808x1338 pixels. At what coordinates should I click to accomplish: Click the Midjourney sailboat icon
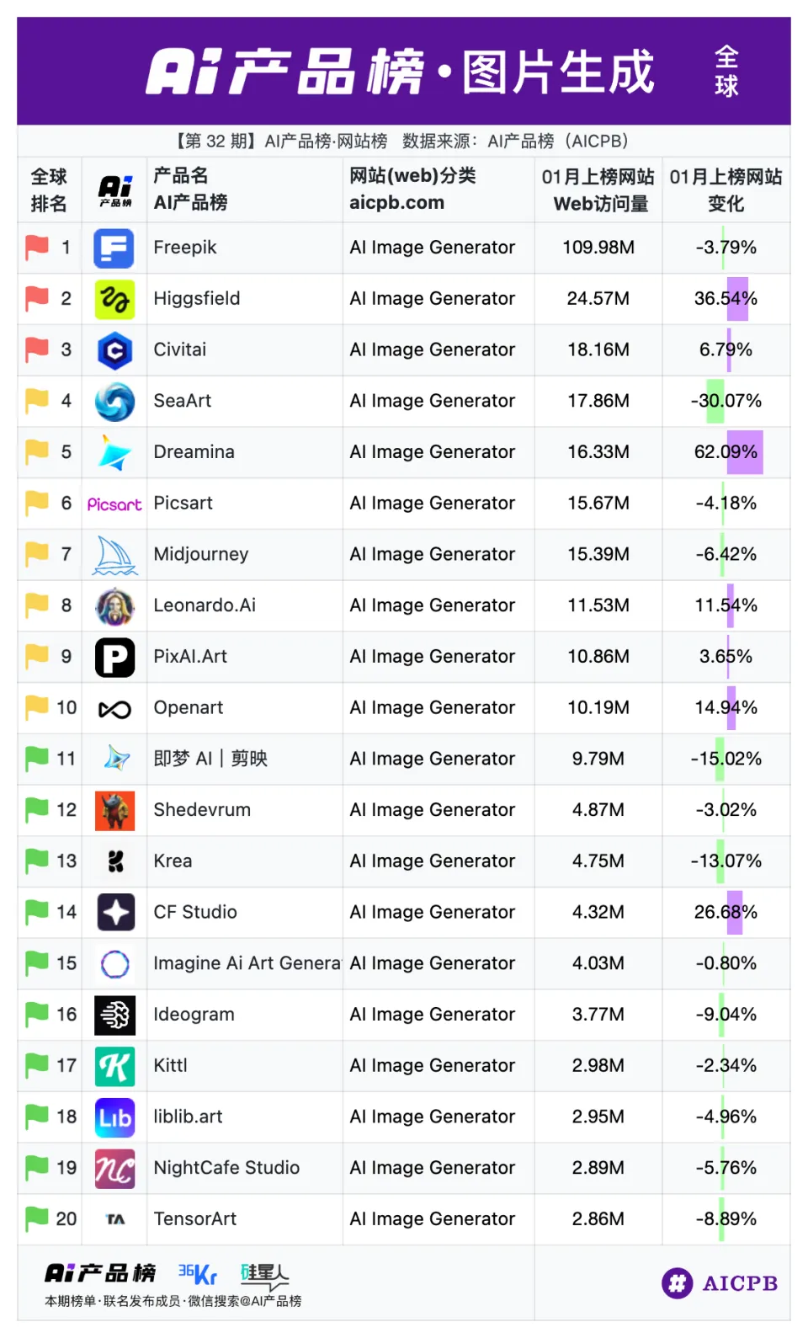tap(114, 556)
